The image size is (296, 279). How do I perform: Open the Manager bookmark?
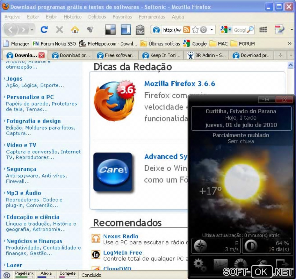(x=16, y=44)
